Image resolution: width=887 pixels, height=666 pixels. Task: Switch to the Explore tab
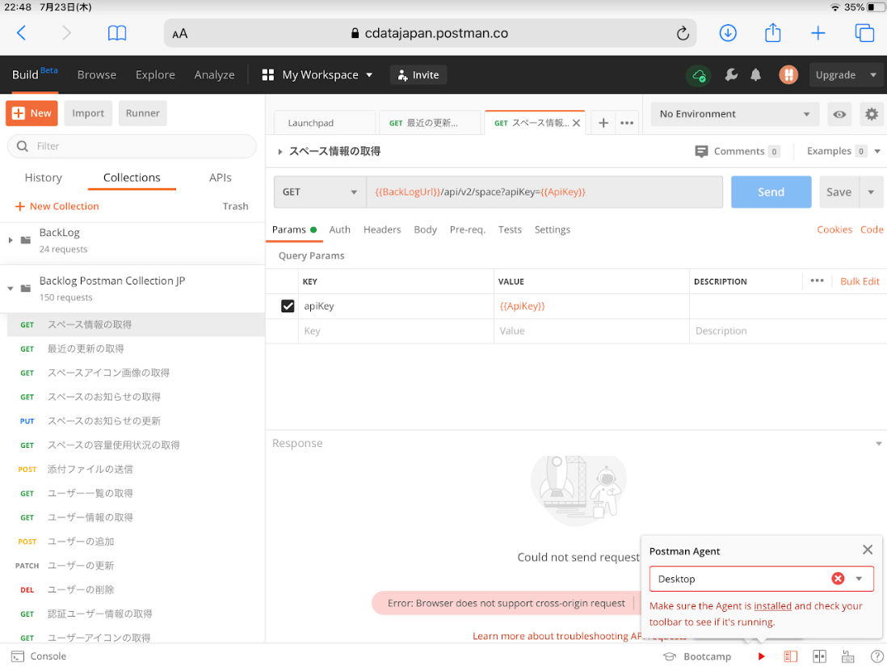(155, 74)
